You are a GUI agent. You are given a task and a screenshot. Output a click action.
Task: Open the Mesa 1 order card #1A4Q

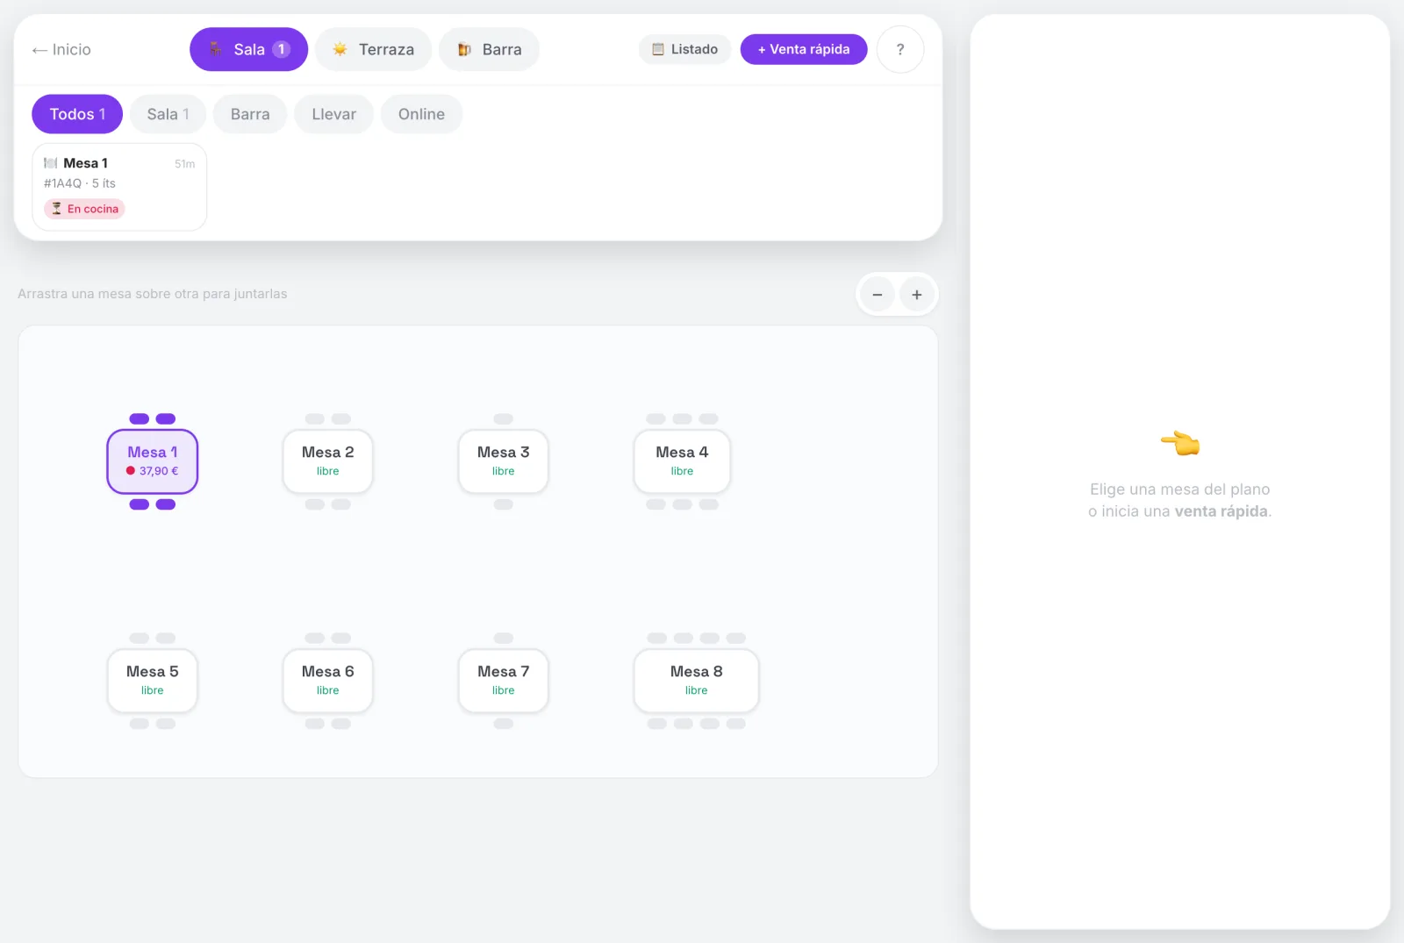[119, 187]
